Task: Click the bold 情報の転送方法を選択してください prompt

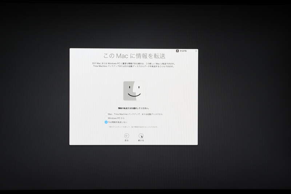Action: coord(133,108)
